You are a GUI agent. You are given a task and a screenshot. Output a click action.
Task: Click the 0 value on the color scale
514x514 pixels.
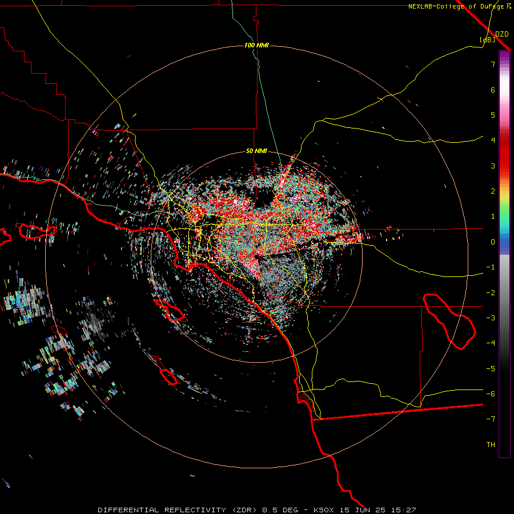(x=493, y=242)
